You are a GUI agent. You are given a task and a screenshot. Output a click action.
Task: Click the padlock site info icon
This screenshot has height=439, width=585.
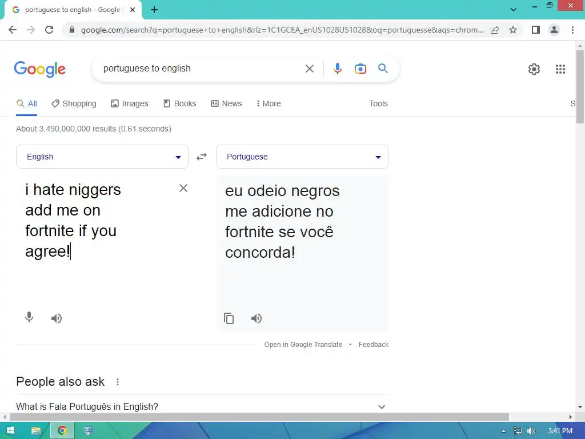pyautogui.click(x=72, y=30)
